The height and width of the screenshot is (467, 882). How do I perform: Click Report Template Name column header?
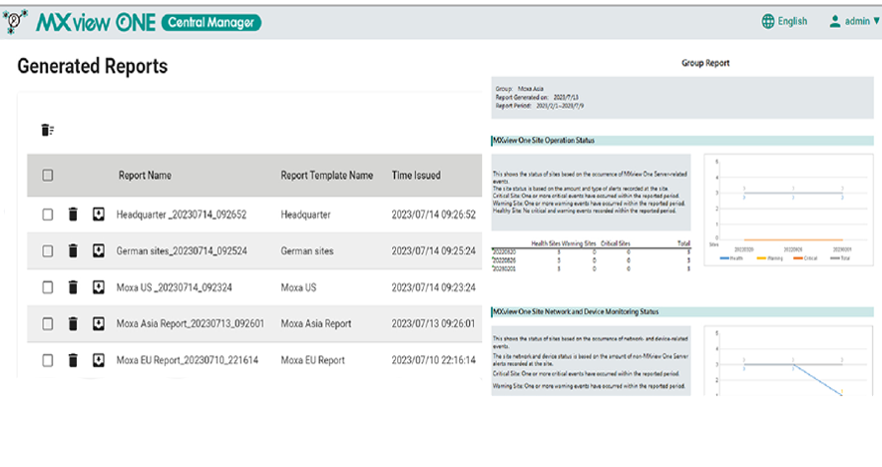coord(327,176)
